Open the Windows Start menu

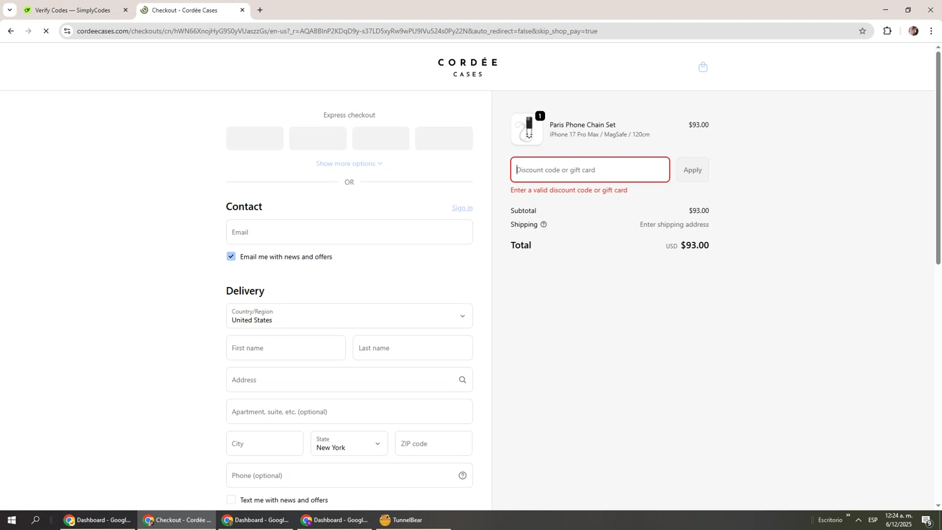pos(11,520)
